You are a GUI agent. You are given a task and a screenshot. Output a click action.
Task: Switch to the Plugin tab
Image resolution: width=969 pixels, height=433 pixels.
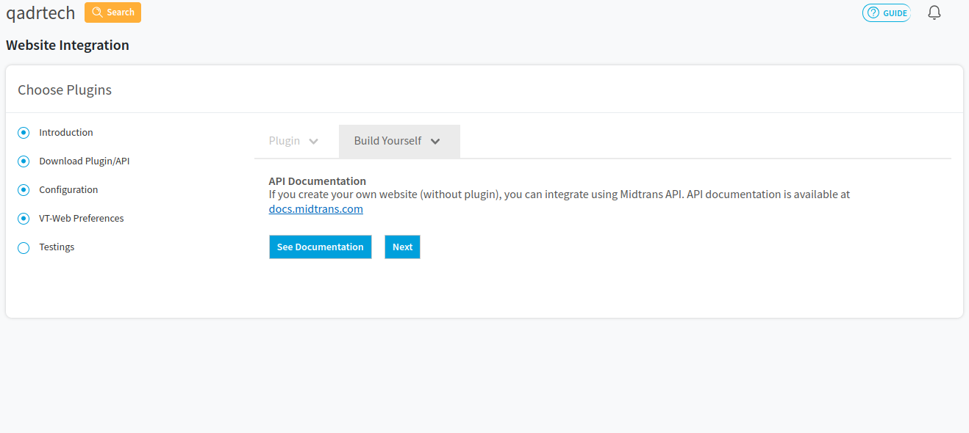285,141
